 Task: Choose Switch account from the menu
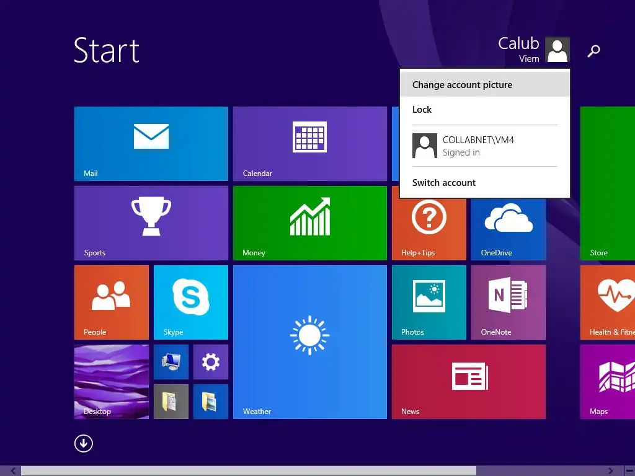pyautogui.click(x=485, y=183)
